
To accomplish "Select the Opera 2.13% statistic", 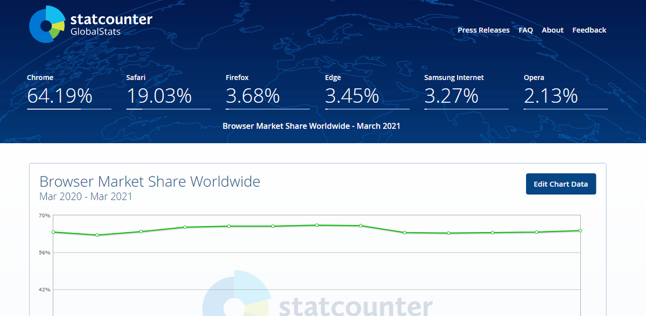I will 566,92.
